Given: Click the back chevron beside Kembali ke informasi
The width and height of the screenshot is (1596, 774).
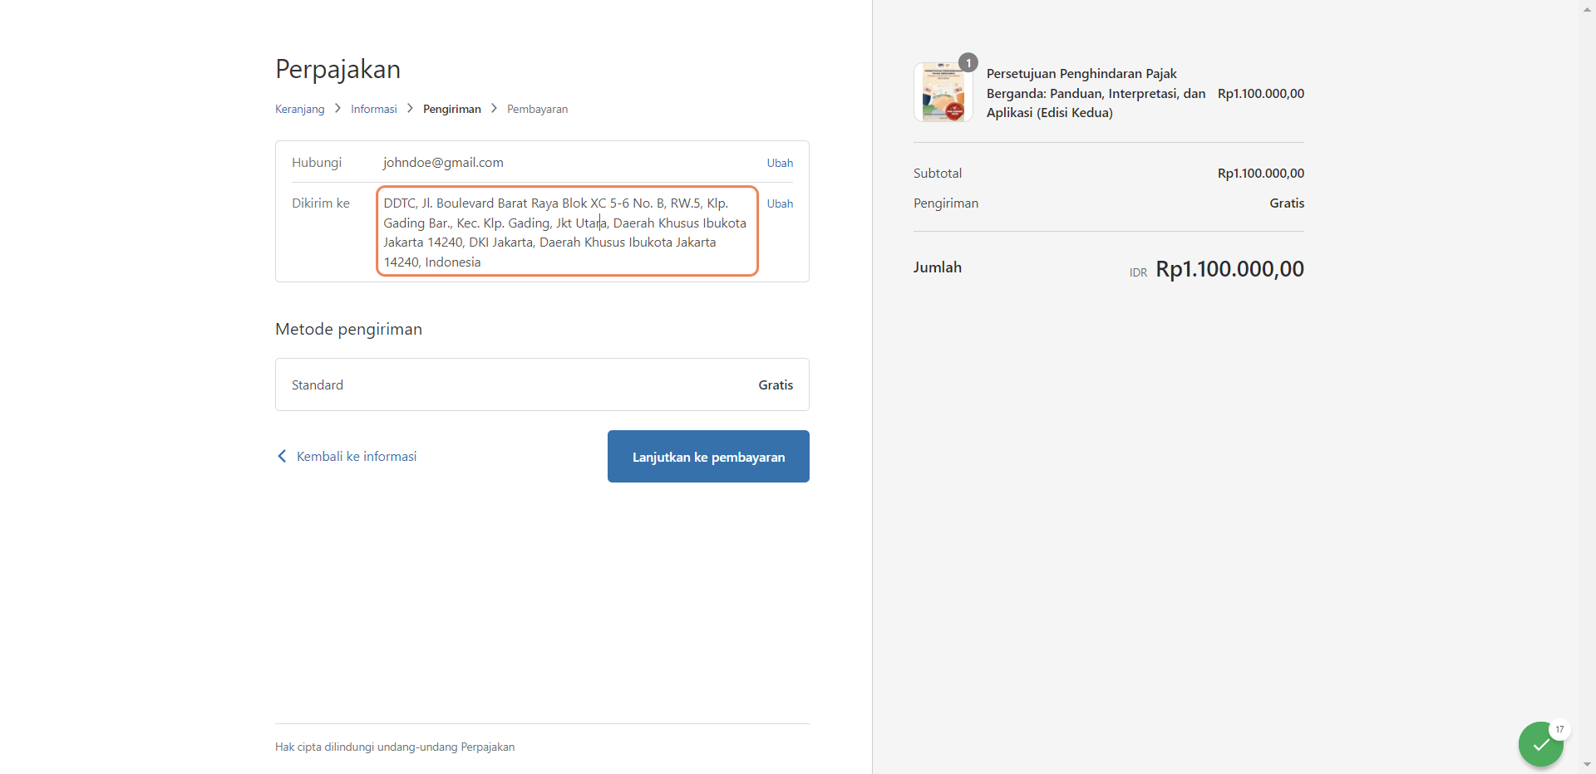Looking at the screenshot, I should tap(282, 456).
